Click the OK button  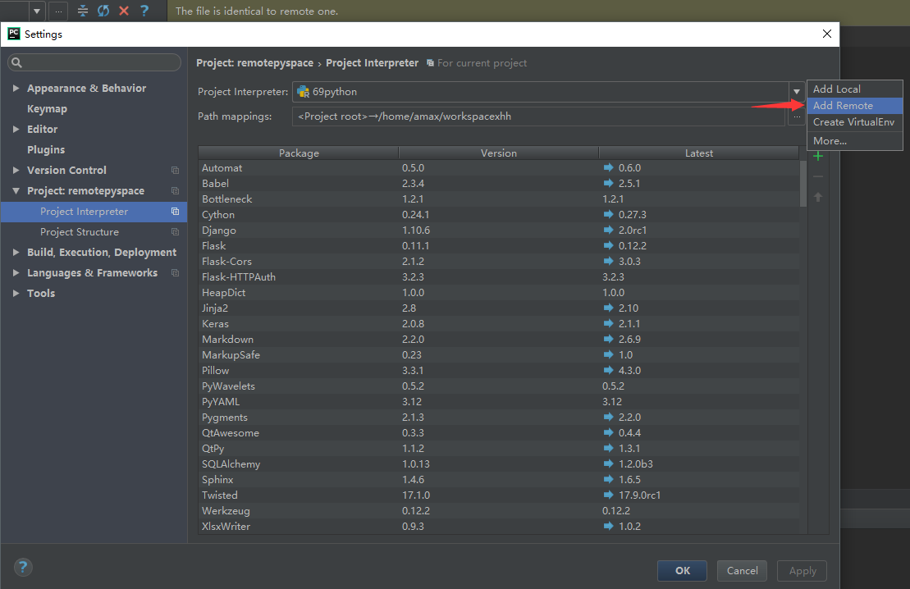click(x=682, y=570)
